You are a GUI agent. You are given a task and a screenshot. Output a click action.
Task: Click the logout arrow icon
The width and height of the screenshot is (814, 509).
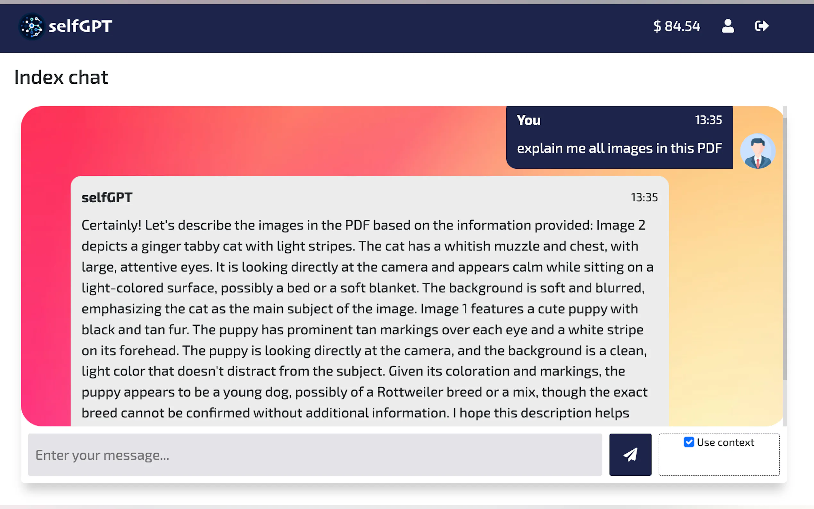point(761,26)
